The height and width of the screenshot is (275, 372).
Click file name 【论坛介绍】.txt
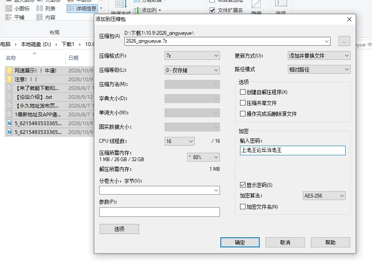34,97
